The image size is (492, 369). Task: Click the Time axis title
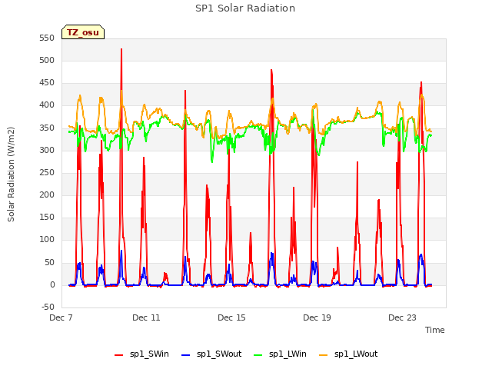[x=434, y=330]
